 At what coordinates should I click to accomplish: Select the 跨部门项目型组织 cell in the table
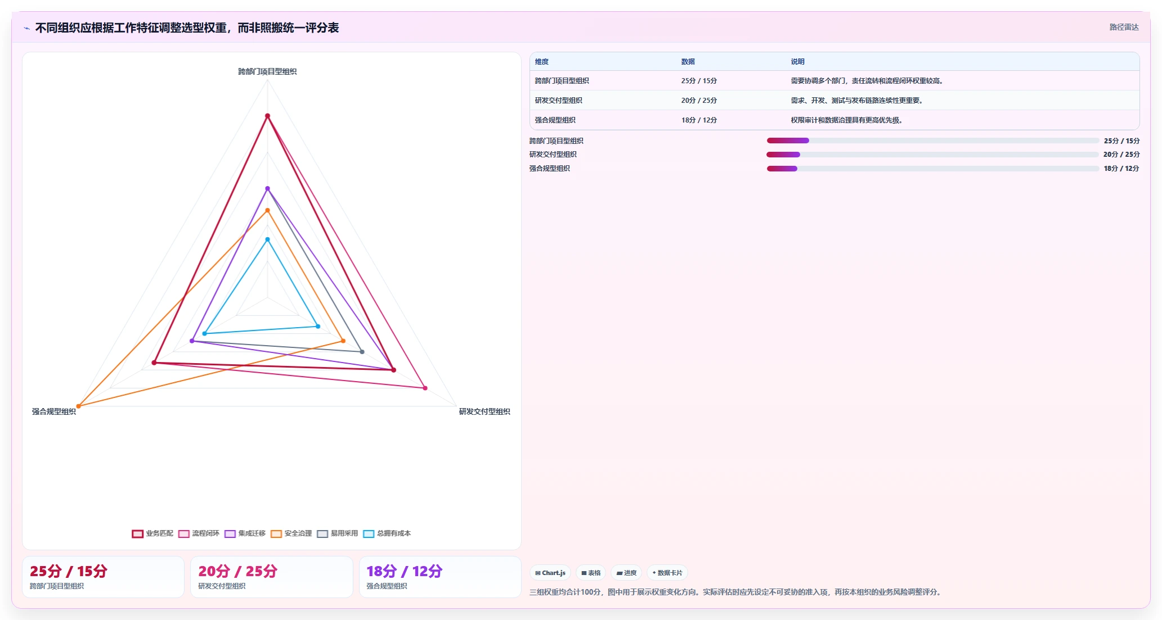pos(562,81)
